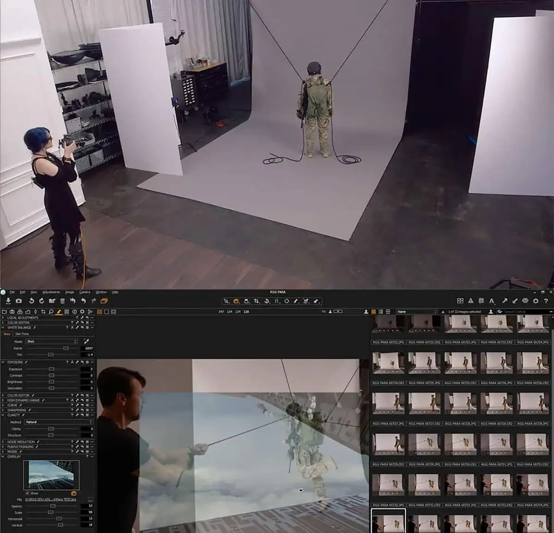Click the overlay file path link
Viewport: 554px width, 533px height.
(x=51, y=500)
